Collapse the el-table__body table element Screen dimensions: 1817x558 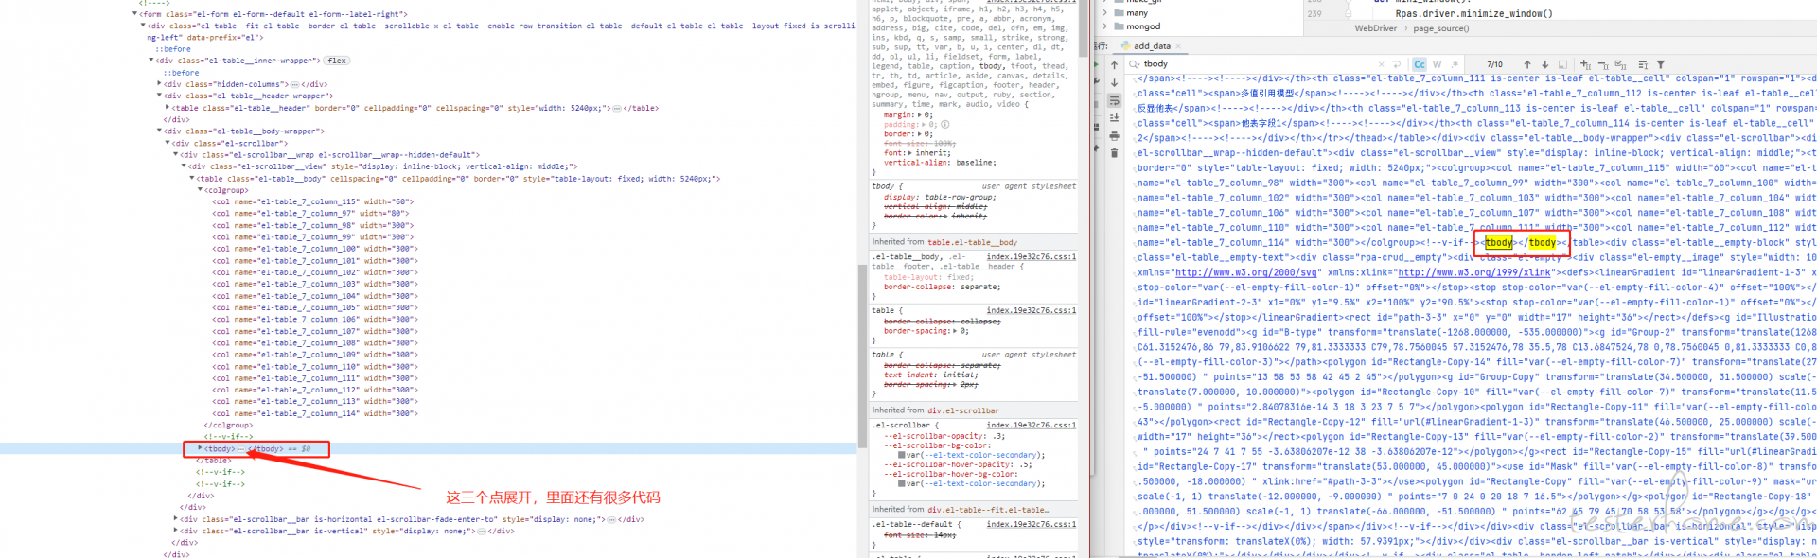(x=192, y=178)
